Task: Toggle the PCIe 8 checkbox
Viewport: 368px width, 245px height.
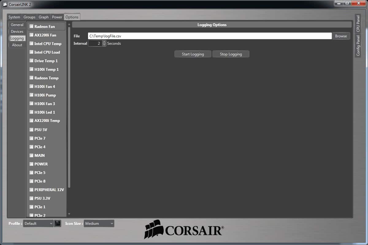Action: tap(31, 181)
